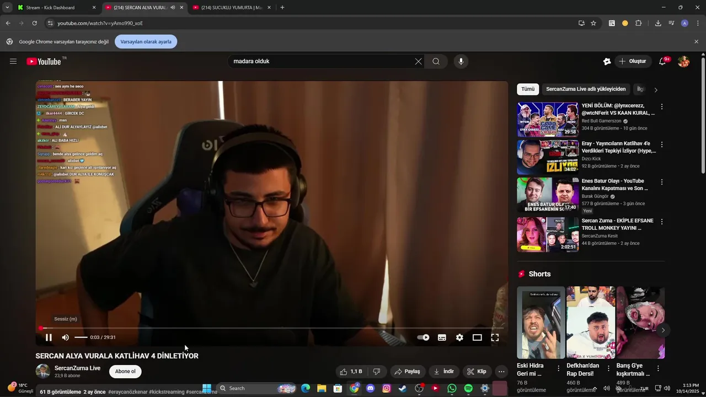Open Spotify from taskbar
Screen dimensions: 706x397
click(x=468, y=388)
